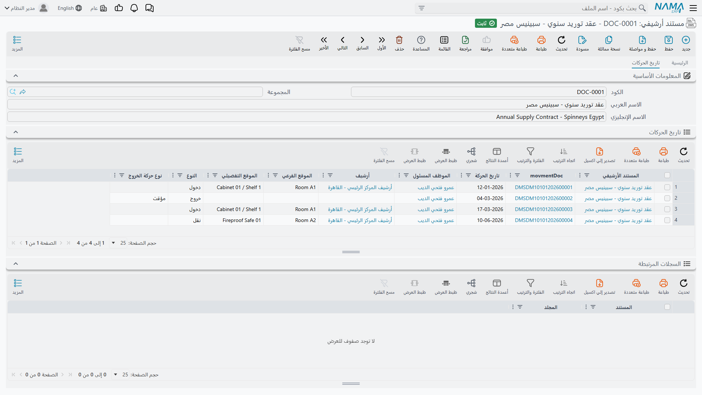Viewport: 702px width, 395px height.
Task: Open the search filter options icon
Action: pyautogui.click(x=422, y=8)
